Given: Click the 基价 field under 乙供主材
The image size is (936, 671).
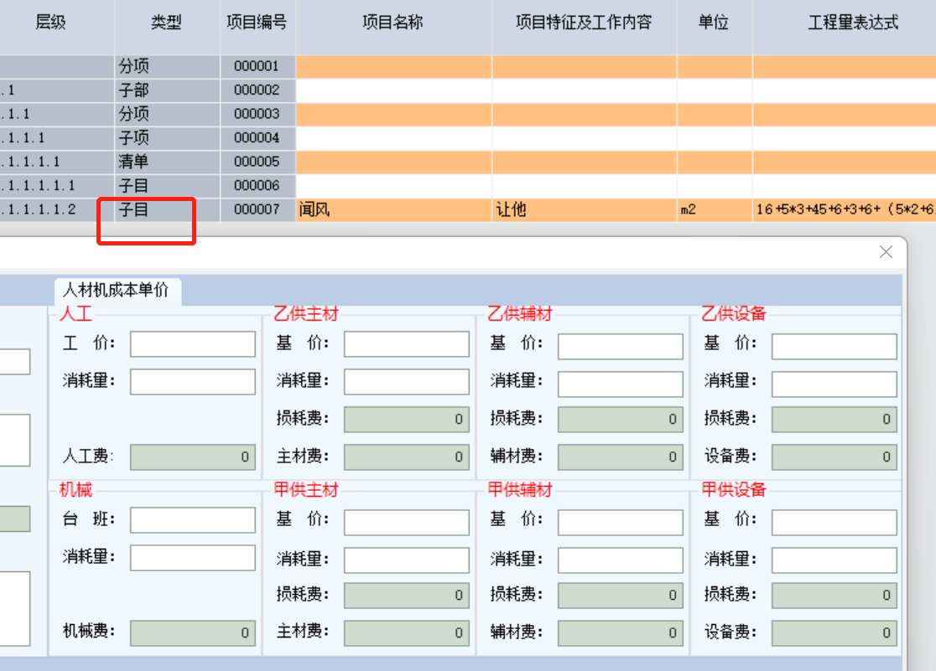Looking at the screenshot, I should (406, 344).
